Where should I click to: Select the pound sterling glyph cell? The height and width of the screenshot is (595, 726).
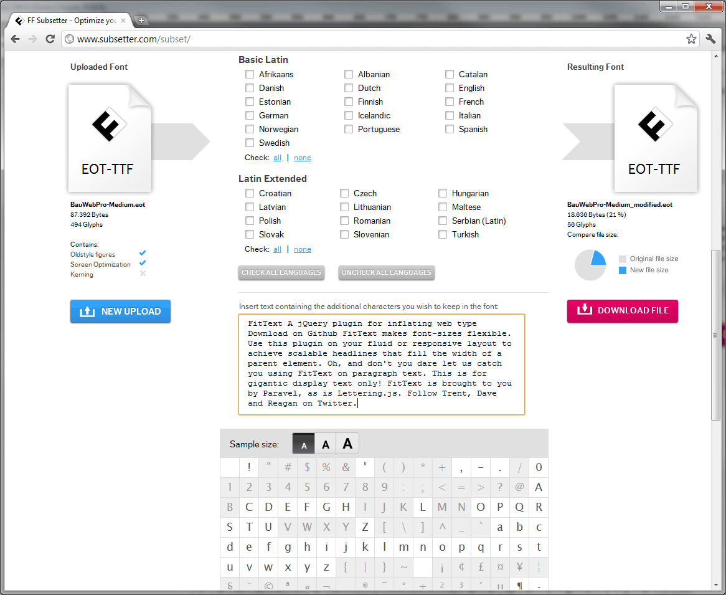tap(481, 567)
